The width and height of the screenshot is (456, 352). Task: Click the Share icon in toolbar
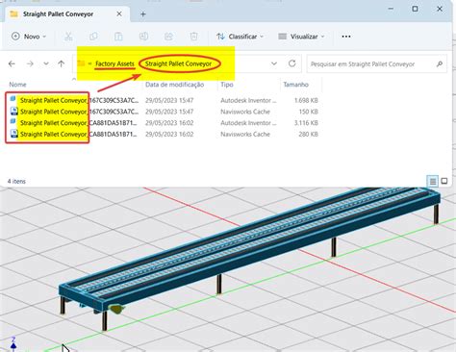(x=168, y=37)
